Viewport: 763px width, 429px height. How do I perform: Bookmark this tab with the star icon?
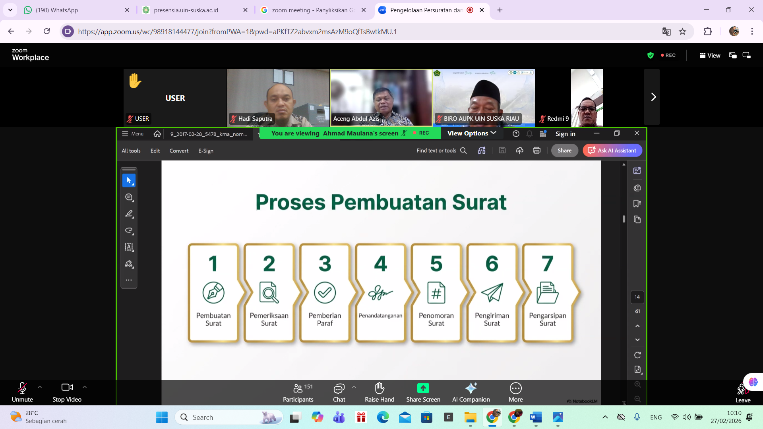tap(683, 32)
